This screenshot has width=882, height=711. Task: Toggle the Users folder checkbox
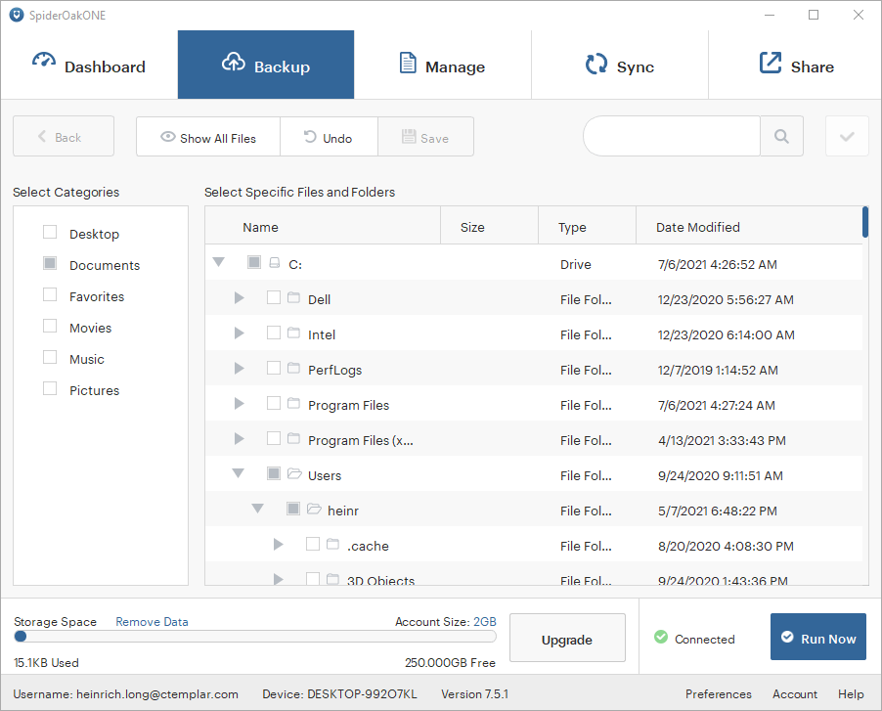point(274,473)
